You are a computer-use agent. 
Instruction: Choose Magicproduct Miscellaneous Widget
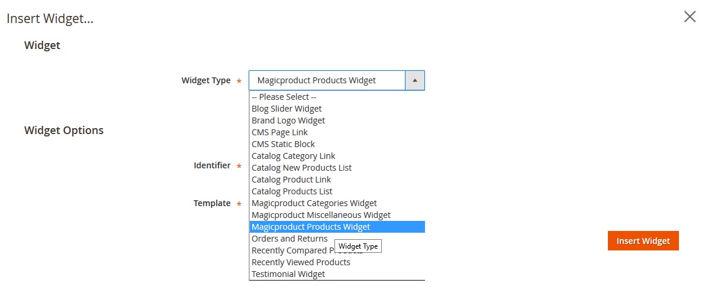click(321, 215)
